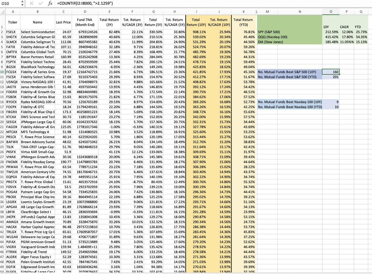The image size is (372, 274).
Task: Click the 76.81% YTD return cell
Action: coord(243,32)
